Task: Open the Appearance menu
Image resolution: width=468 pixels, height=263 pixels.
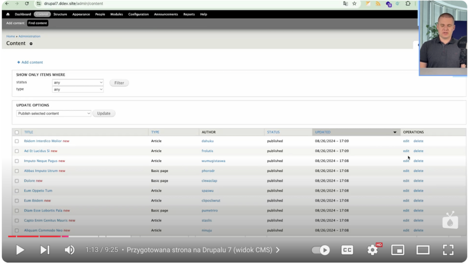Action: (81, 14)
